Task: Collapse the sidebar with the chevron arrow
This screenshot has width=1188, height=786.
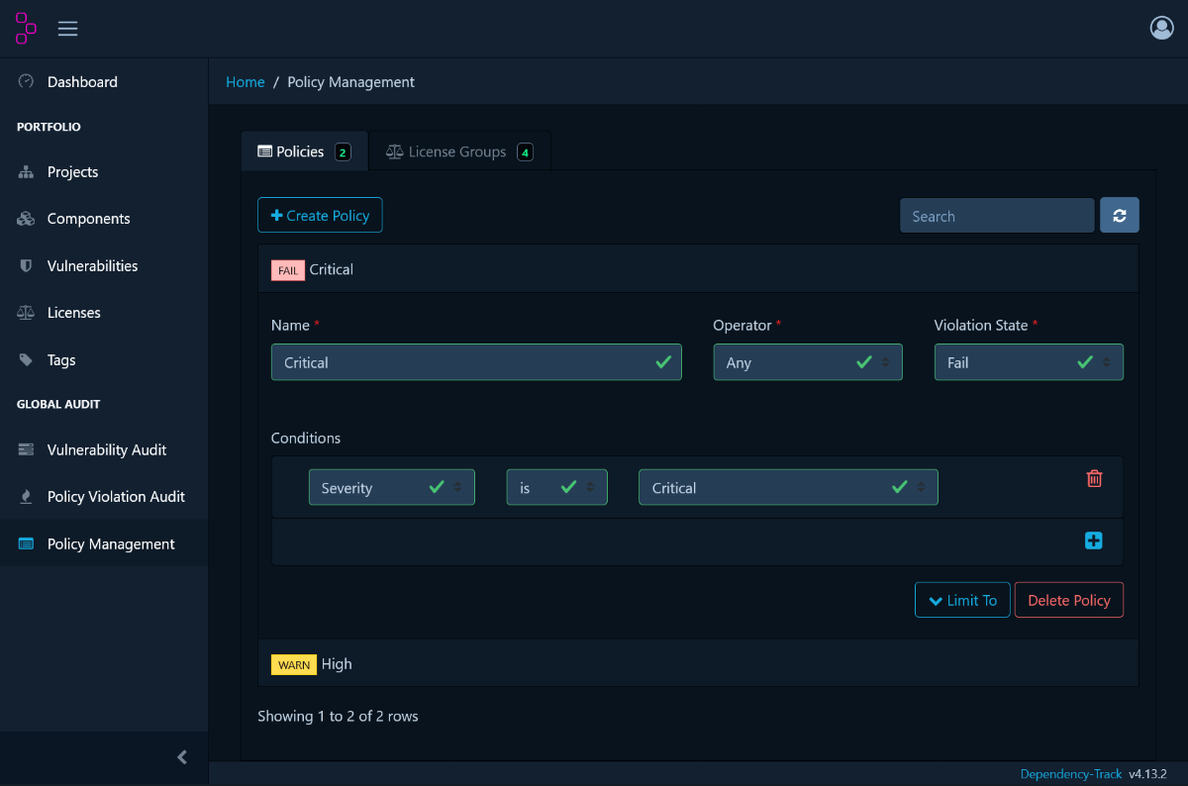Action: 182,757
